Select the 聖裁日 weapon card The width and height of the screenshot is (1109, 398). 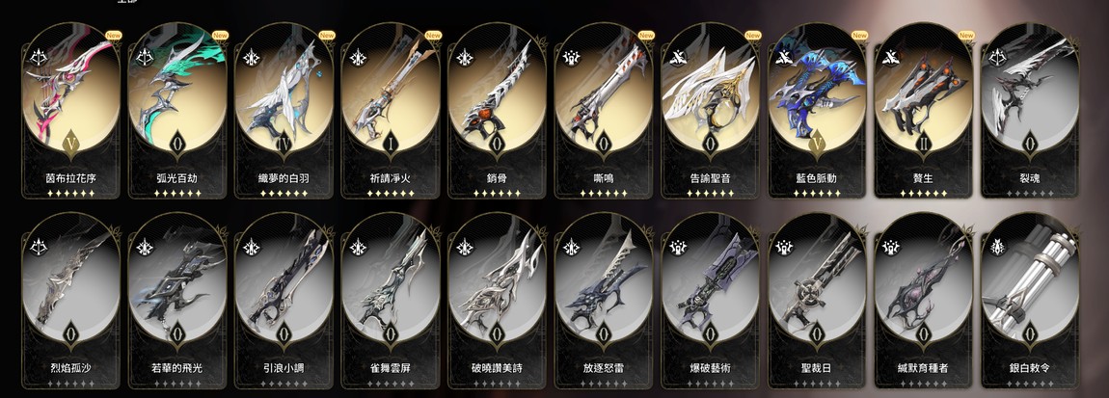817,301
